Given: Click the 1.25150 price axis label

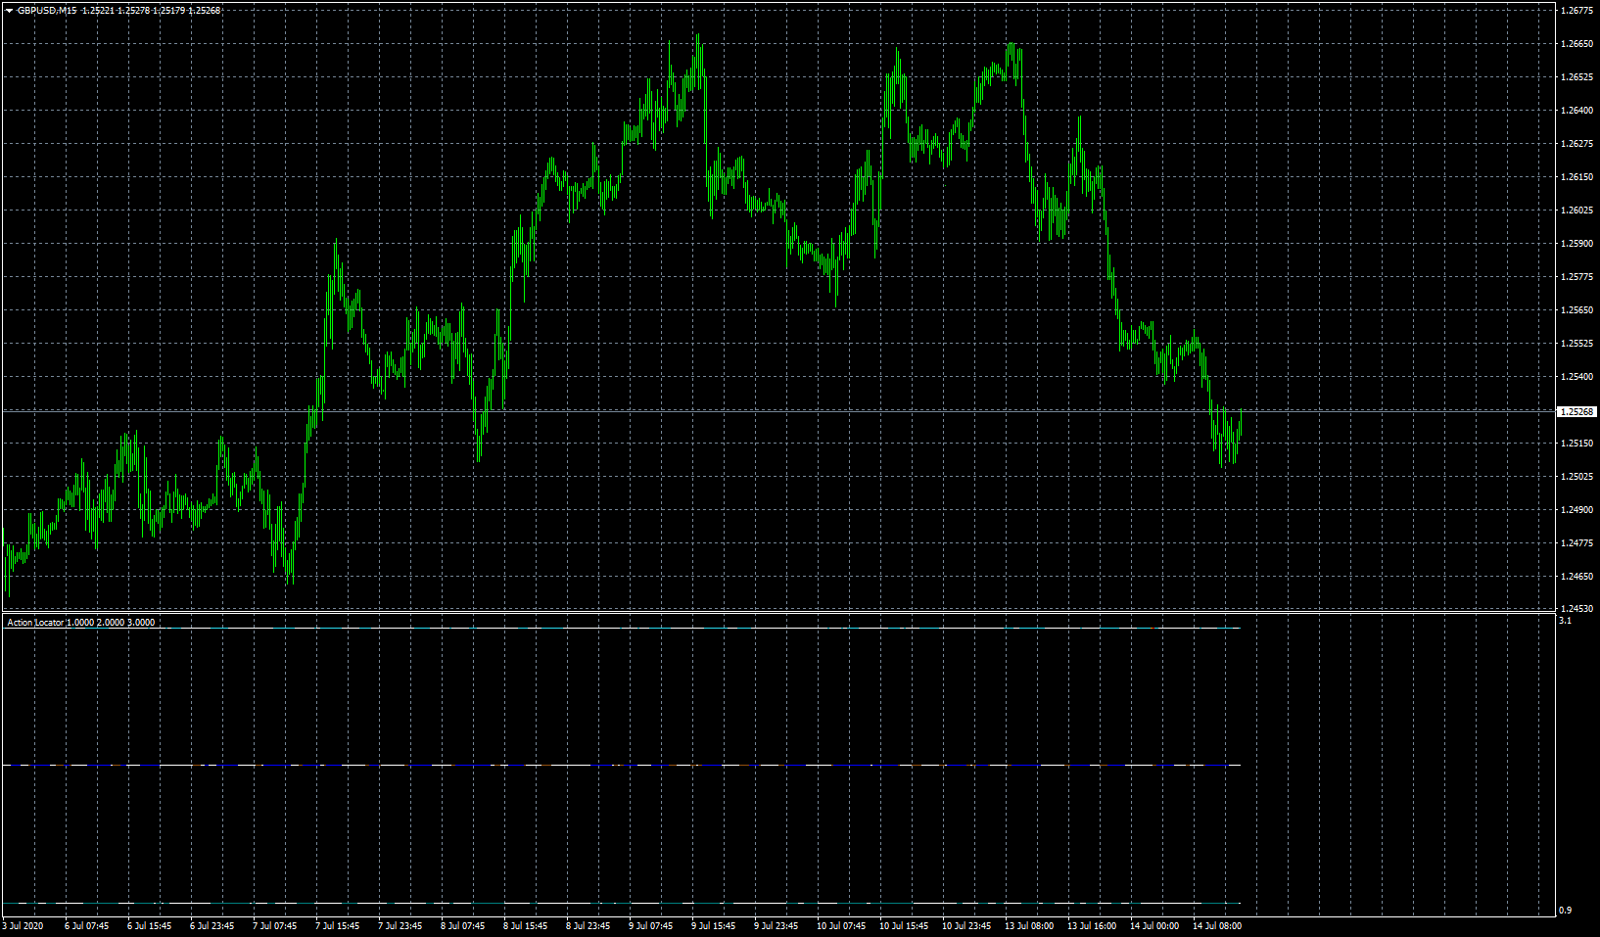Looking at the screenshot, I should (x=1576, y=444).
